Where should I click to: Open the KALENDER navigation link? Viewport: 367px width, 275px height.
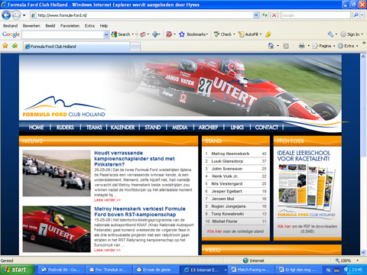pyautogui.click(x=122, y=128)
